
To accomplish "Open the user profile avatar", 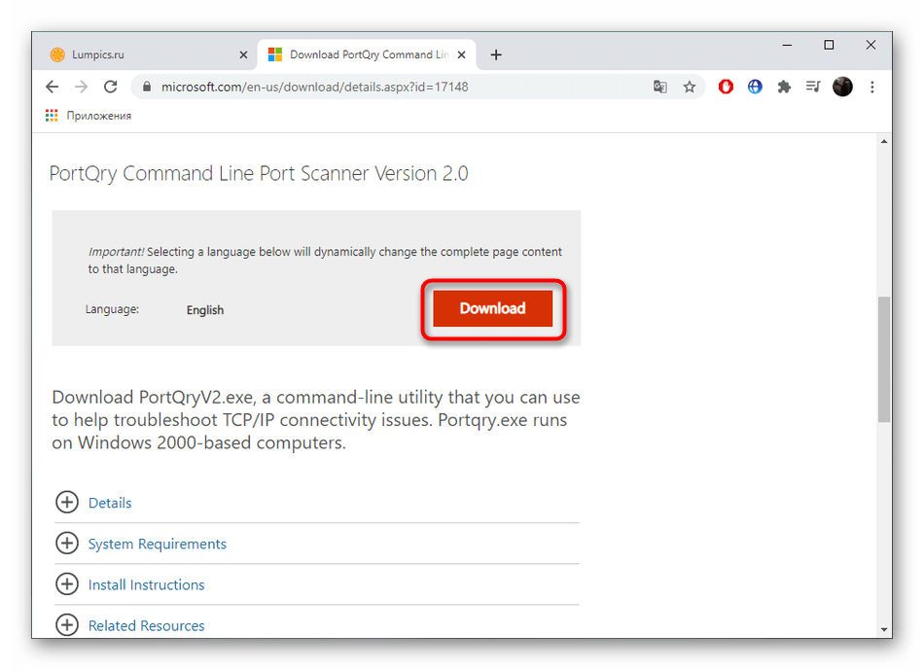I will 842,87.
